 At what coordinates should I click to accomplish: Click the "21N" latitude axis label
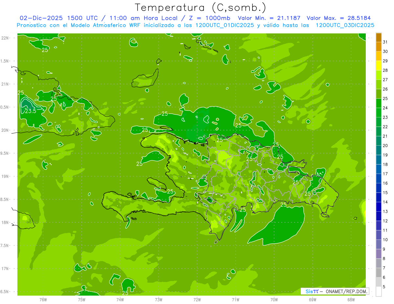click(5, 84)
